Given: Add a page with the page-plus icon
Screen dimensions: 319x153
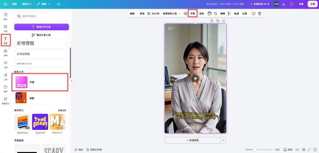Looking at the screenshot, I should point(224,21).
